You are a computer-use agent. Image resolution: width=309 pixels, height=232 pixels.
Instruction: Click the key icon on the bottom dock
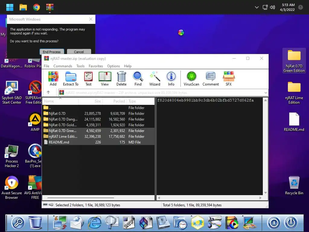coord(18,223)
